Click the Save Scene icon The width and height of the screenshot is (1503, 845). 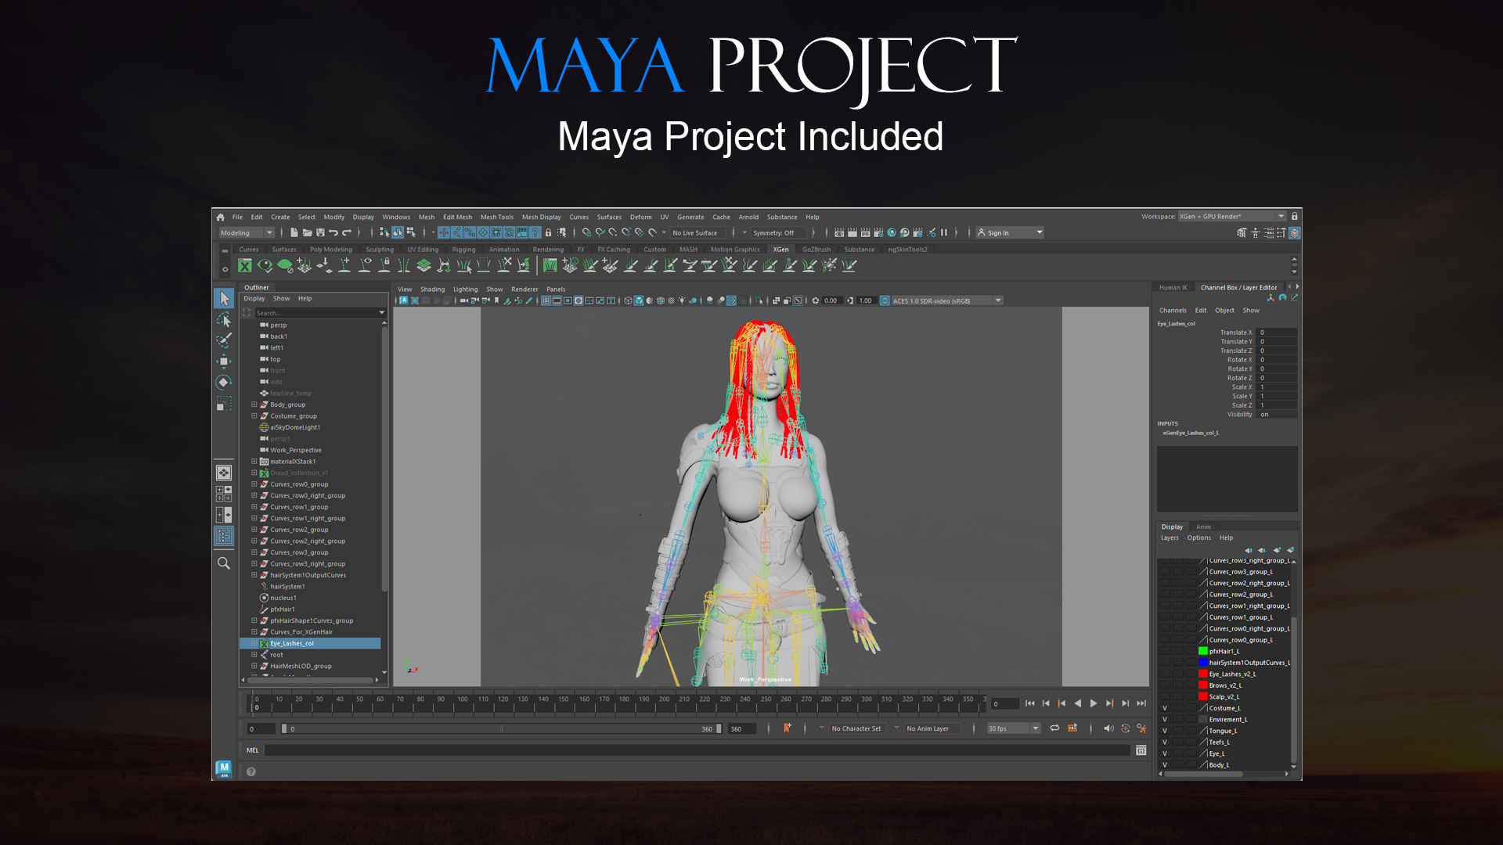(320, 232)
